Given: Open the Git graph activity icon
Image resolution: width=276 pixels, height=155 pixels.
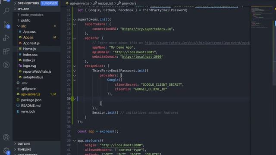Looking at the screenshot, I should click(x=6, y=65).
